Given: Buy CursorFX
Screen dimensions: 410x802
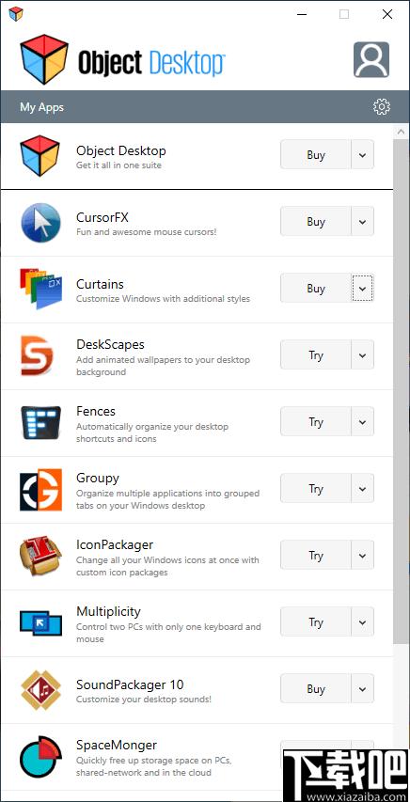Looking at the screenshot, I should (x=316, y=222).
